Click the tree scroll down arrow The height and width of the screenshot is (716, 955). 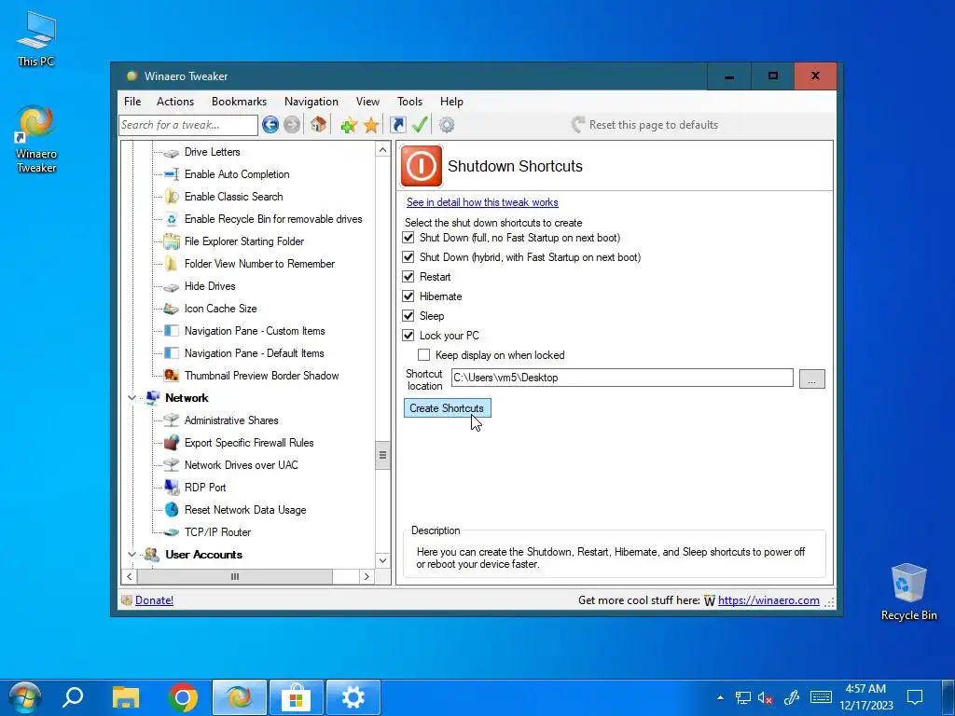[x=382, y=560]
